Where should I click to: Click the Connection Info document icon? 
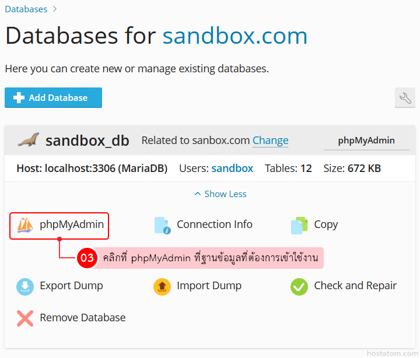tap(162, 225)
